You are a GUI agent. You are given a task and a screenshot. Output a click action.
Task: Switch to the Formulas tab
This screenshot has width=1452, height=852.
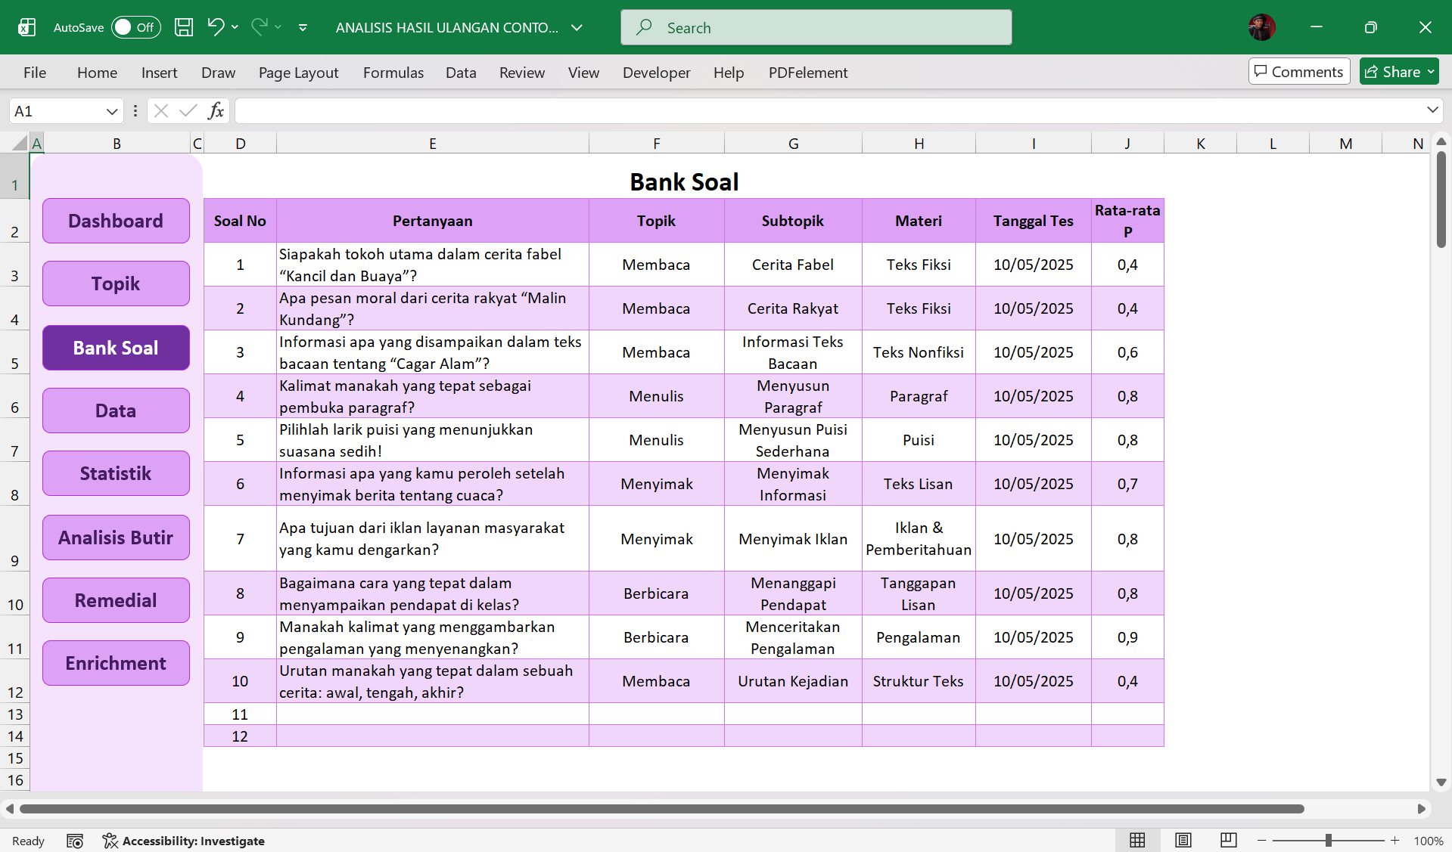pyautogui.click(x=393, y=73)
